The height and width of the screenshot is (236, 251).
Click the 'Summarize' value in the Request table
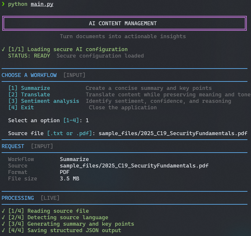tap(74, 159)
